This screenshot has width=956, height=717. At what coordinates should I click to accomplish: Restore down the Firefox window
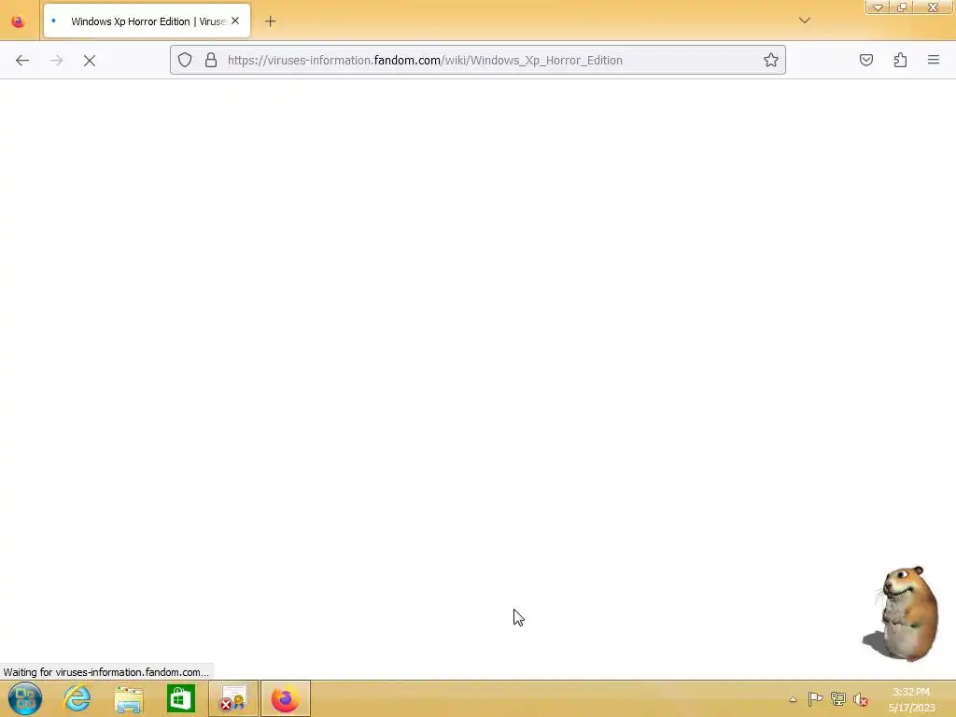[x=902, y=7]
